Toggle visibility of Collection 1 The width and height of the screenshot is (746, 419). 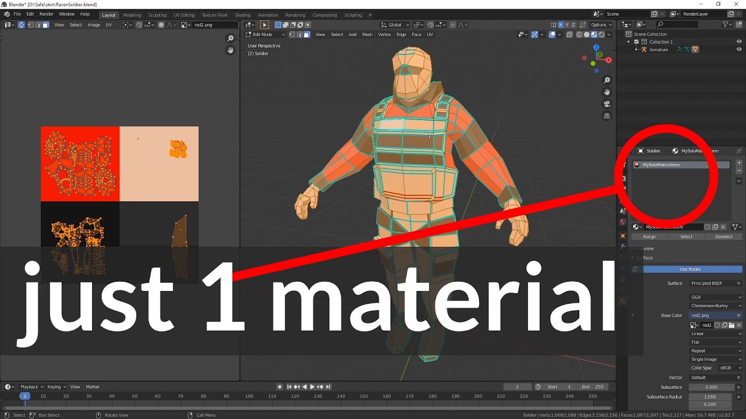click(x=739, y=42)
